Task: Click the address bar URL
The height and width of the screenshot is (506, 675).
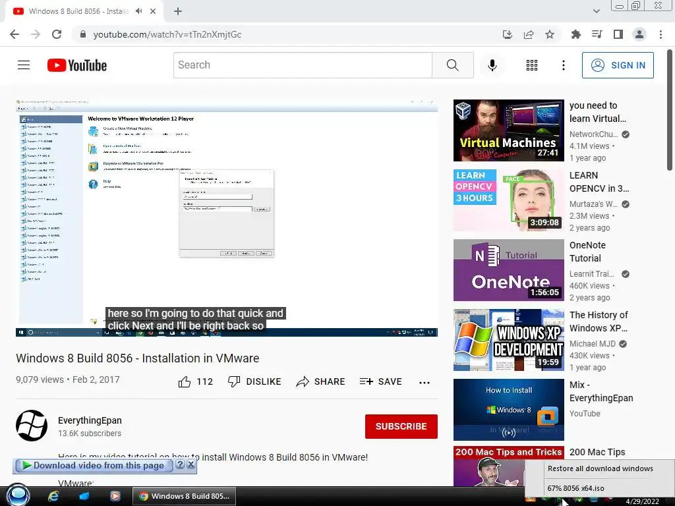Action: 167,34
